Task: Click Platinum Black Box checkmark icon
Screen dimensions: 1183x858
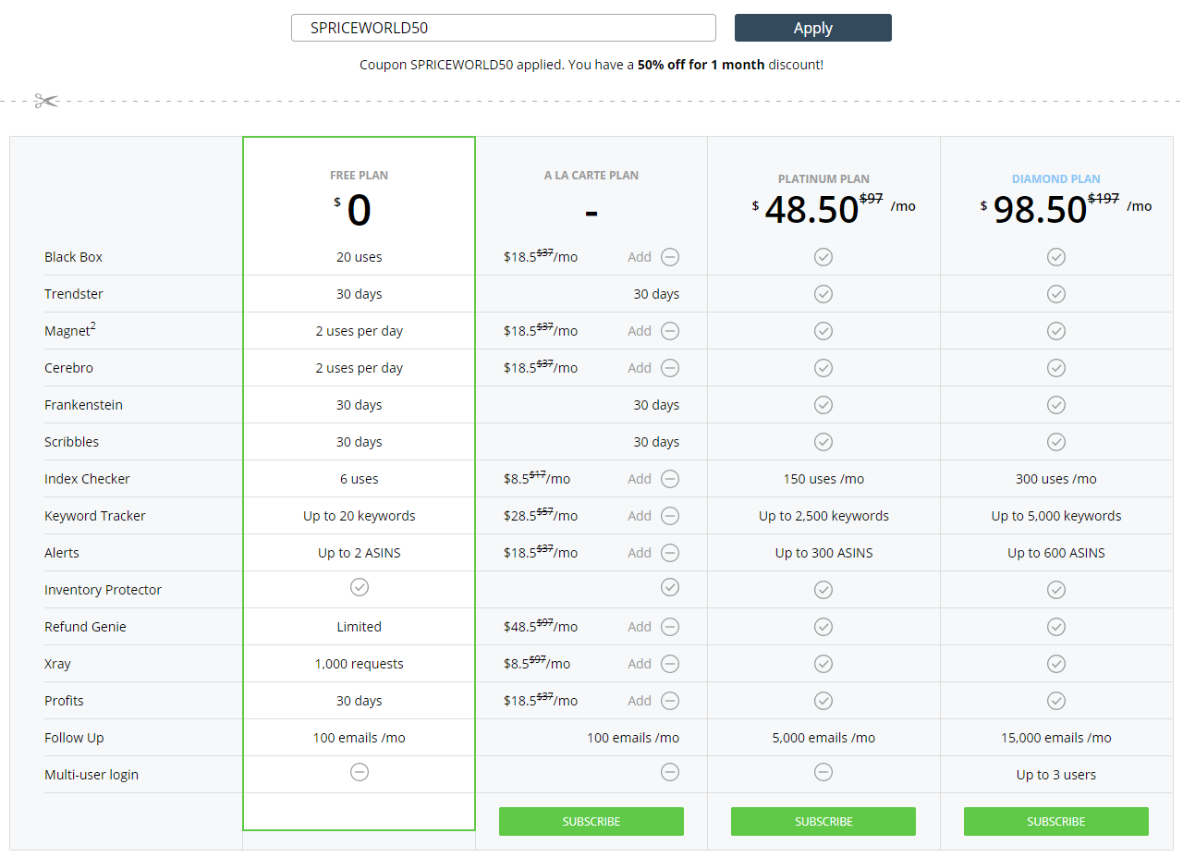Action: [823, 257]
